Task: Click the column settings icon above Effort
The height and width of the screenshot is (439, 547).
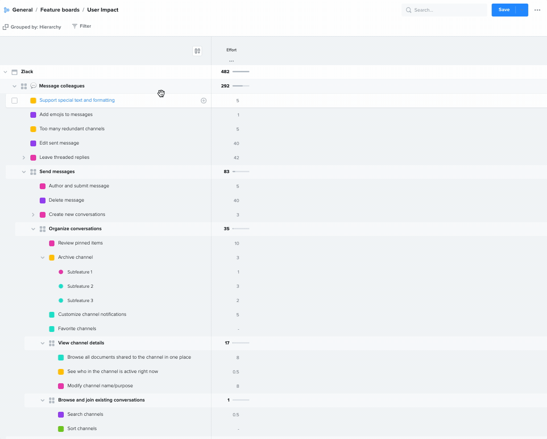Action: coord(197,51)
